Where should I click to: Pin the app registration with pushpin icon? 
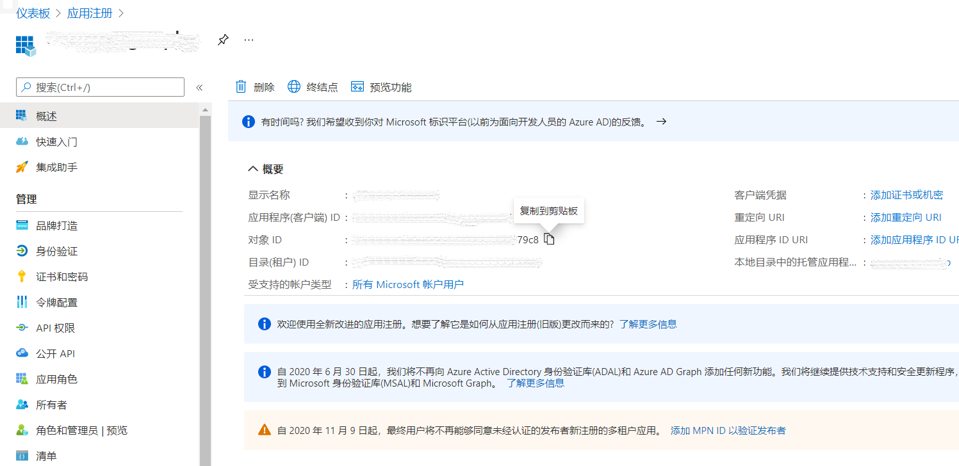(223, 40)
